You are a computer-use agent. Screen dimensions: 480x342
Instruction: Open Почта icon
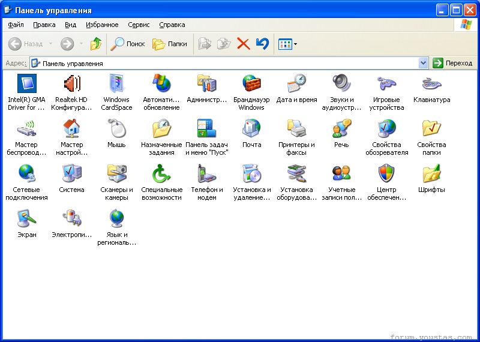251,128
